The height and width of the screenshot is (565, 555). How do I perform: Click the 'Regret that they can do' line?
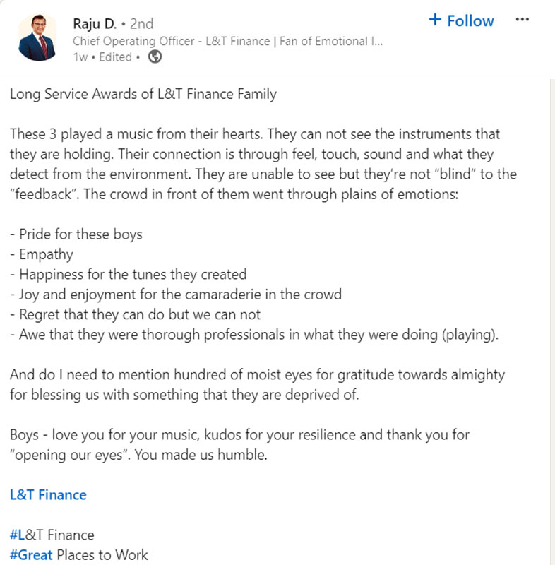click(135, 314)
